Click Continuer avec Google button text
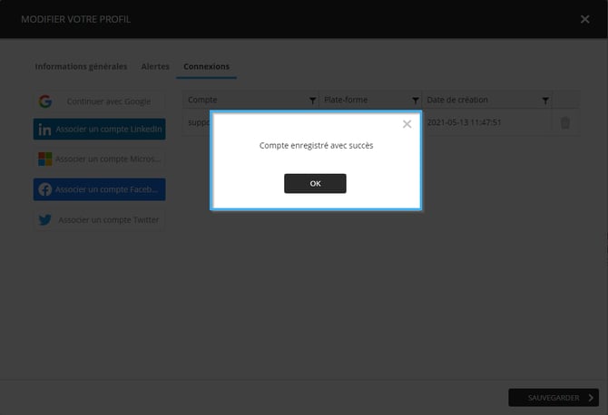Viewport: 608px width, 415px height. [x=109, y=101]
